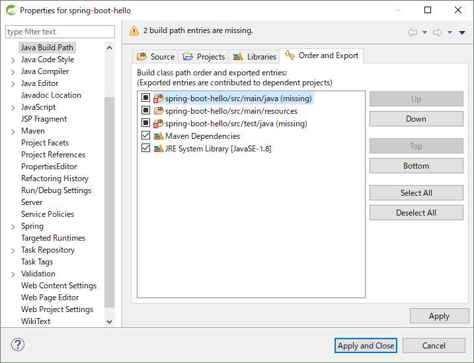Click the Maven Dependencies library icon
The image size is (474, 363).
159,136
